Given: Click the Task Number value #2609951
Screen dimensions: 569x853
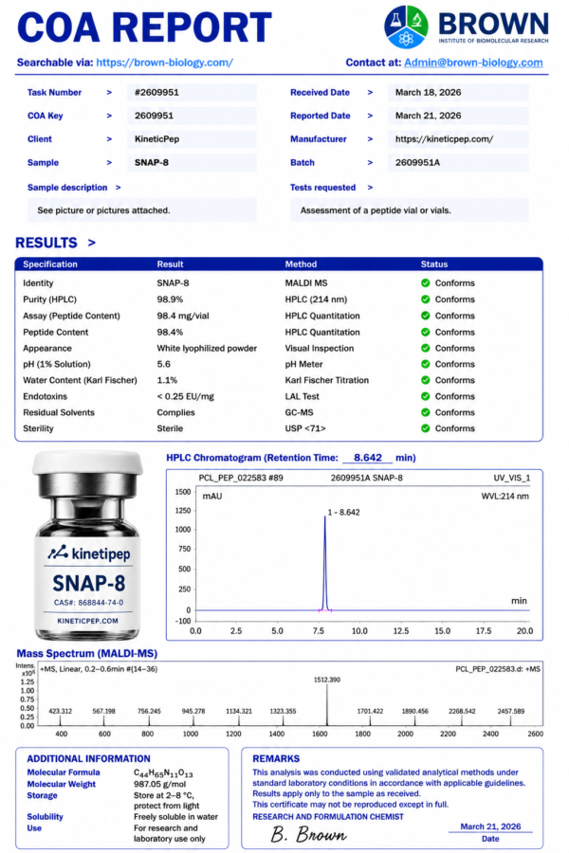Looking at the screenshot, I should point(192,93).
